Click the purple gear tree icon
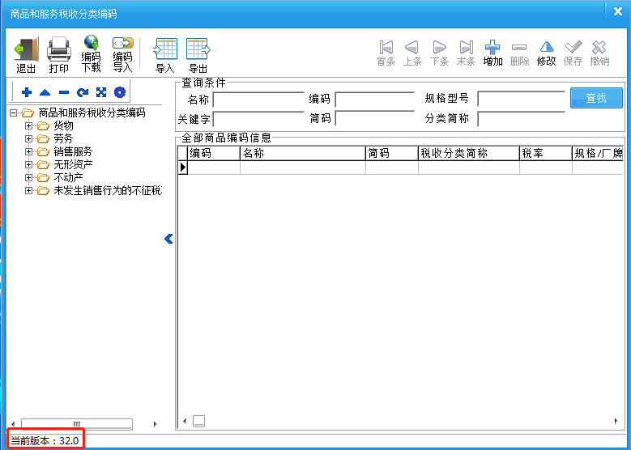The image size is (631, 450). (x=120, y=92)
